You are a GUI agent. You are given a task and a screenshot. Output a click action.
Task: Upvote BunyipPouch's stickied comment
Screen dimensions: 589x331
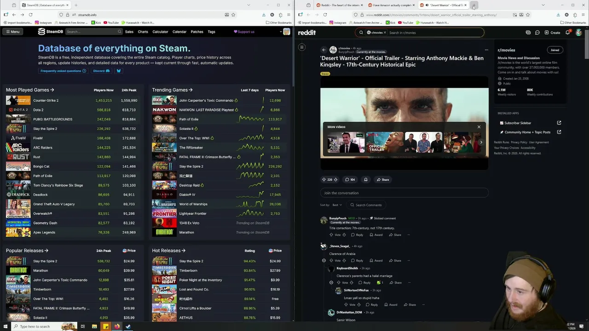click(x=331, y=235)
